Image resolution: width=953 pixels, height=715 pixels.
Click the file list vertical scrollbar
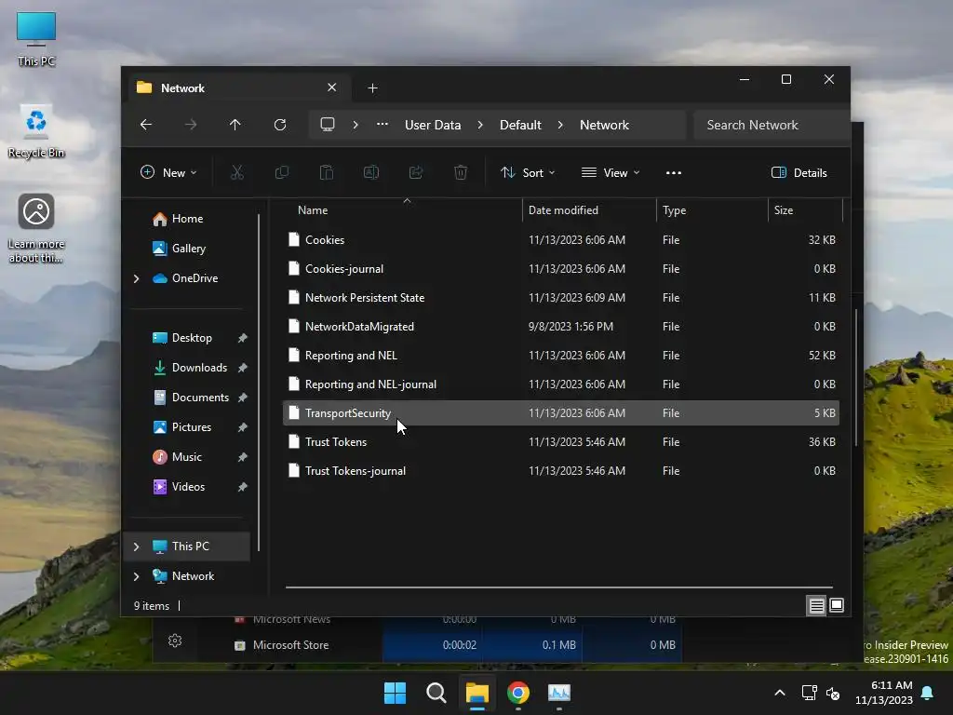[x=856, y=377]
